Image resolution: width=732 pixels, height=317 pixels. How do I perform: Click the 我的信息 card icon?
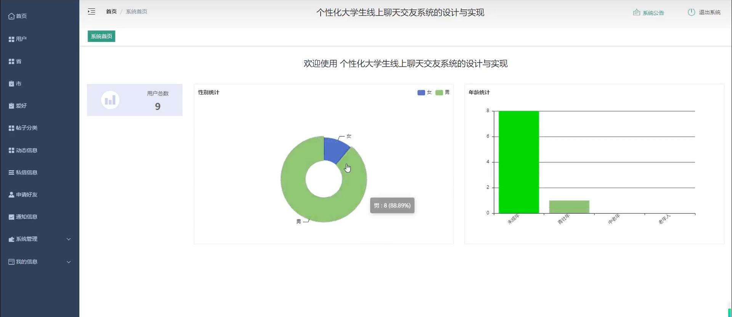pyautogui.click(x=11, y=262)
